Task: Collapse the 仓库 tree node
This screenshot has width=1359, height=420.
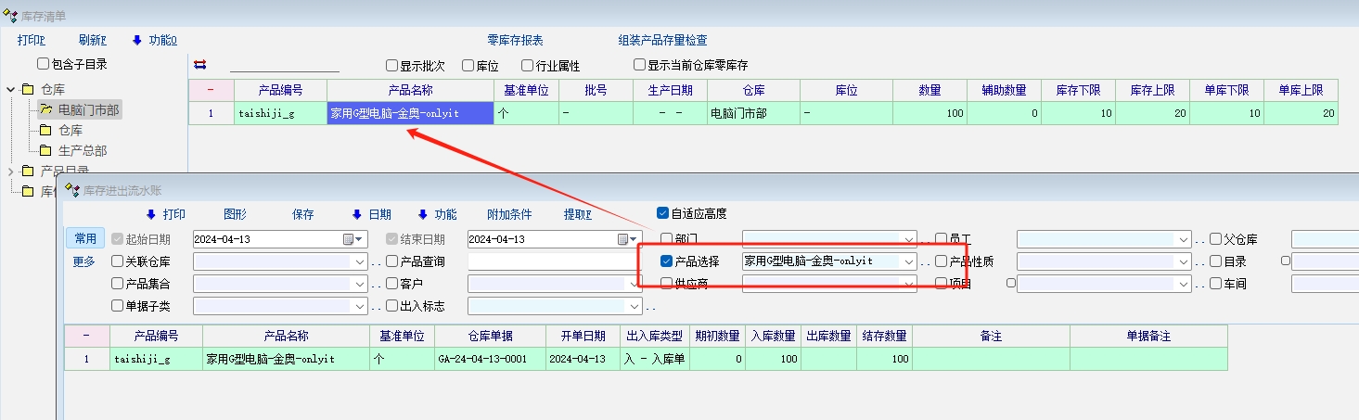Action: [x=10, y=90]
